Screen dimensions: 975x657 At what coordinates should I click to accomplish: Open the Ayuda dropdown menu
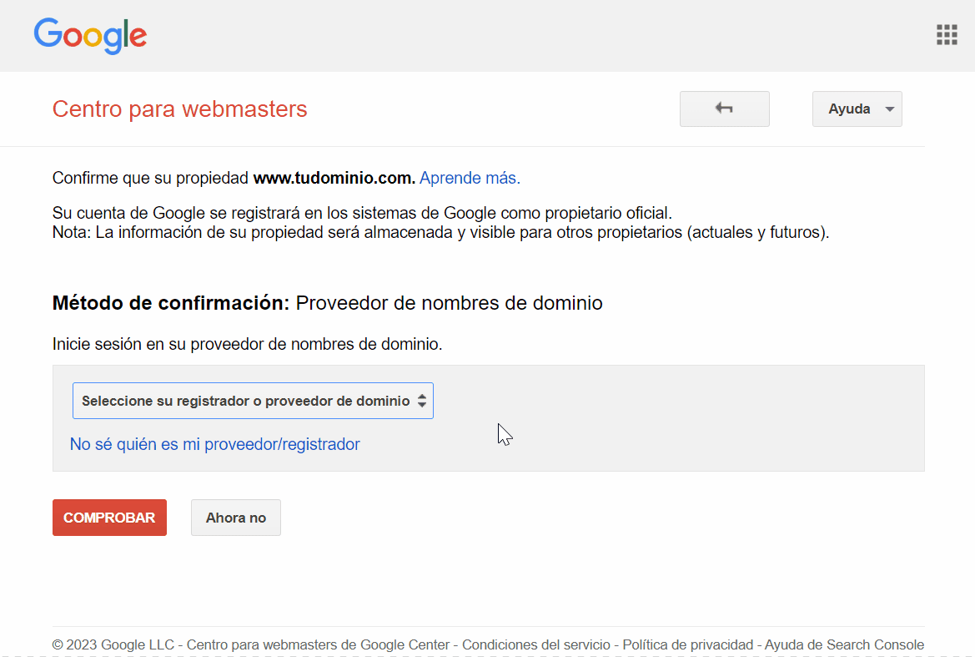coord(857,109)
